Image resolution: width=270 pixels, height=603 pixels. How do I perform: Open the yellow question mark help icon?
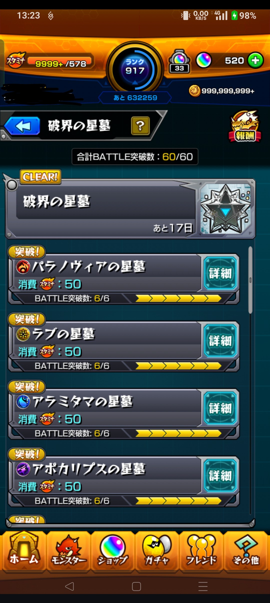click(140, 126)
